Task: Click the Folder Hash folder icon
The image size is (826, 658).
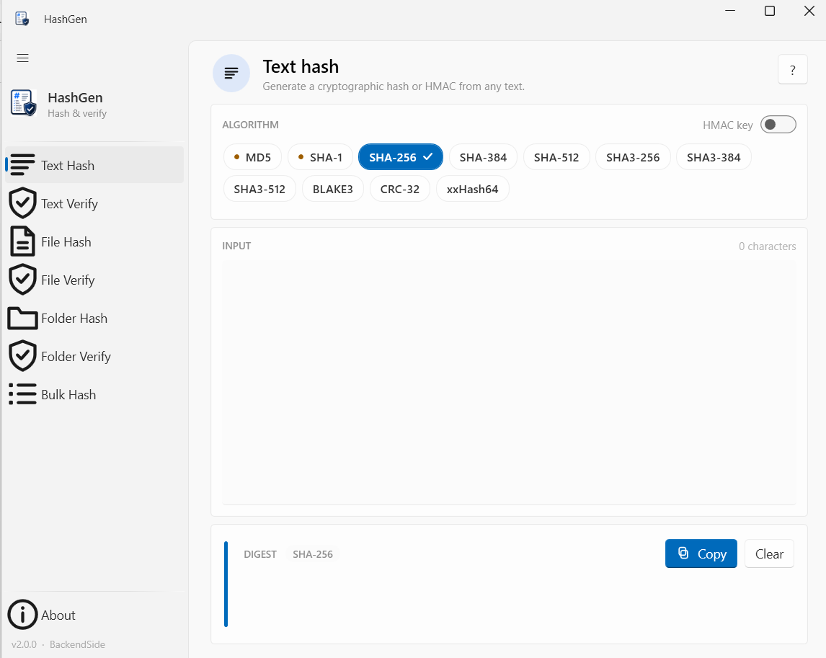Action: coord(22,319)
